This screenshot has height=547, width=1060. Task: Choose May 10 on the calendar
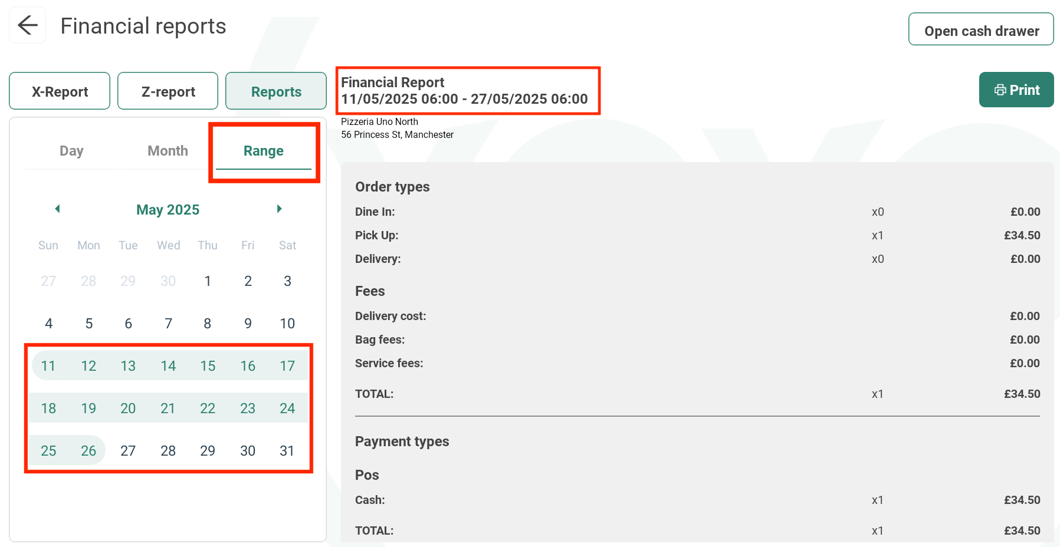(287, 324)
